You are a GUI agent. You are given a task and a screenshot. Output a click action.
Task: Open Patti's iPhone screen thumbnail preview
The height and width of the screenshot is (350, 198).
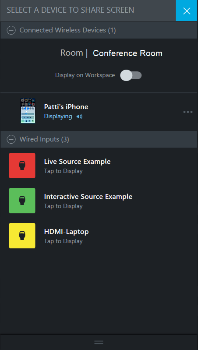[x=28, y=111]
